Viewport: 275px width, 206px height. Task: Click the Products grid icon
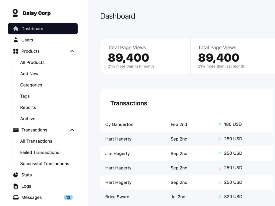pos(16,51)
